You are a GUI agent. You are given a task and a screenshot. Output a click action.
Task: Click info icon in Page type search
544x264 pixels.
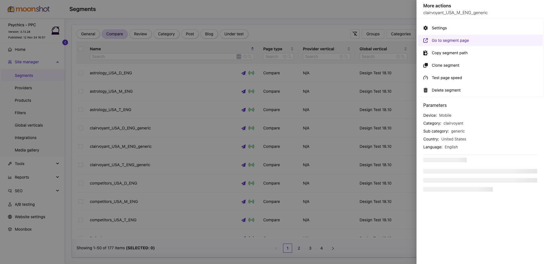point(285,57)
